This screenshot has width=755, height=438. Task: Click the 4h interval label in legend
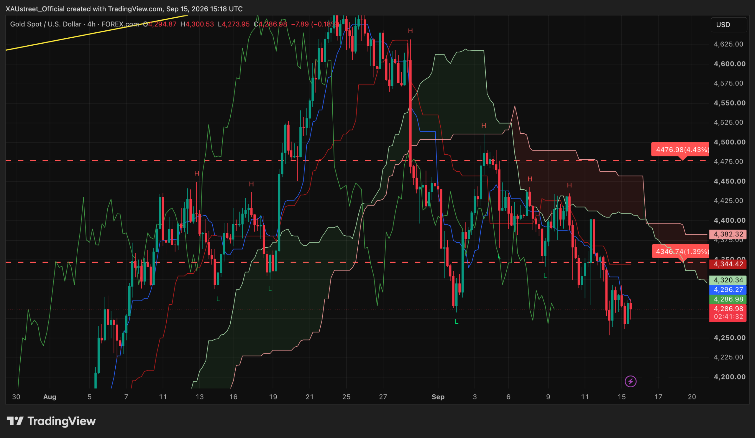pos(91,24)
